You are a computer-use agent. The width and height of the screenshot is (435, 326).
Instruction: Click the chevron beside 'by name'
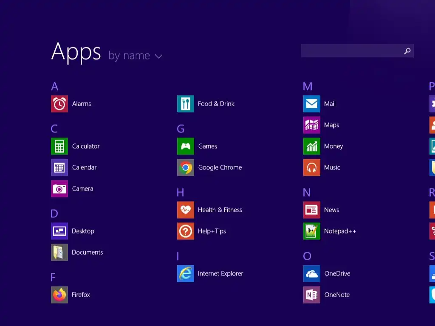click(159, 56)
